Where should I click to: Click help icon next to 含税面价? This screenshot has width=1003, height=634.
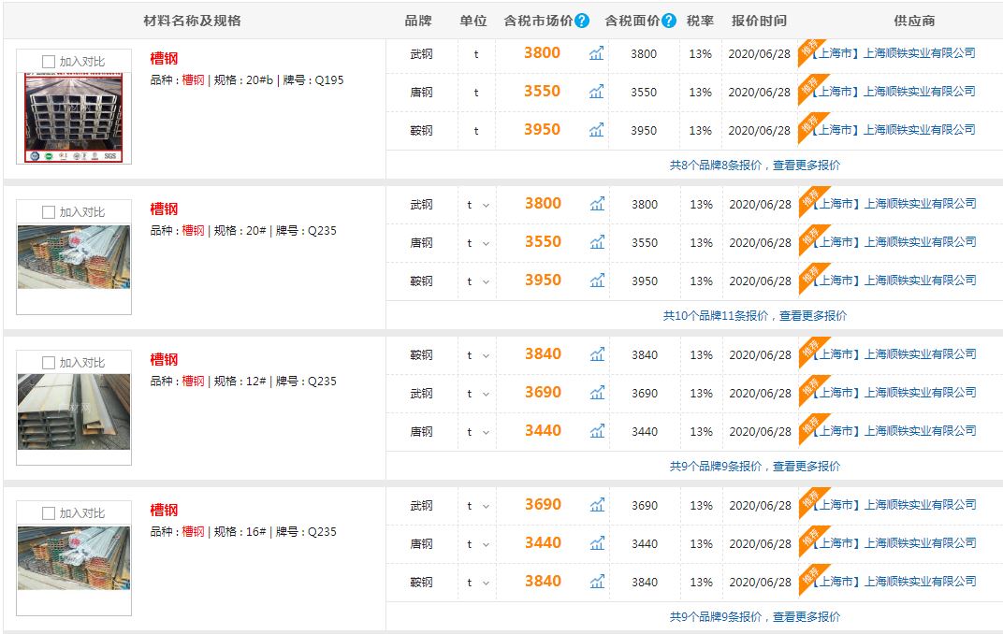click(668, 22)
